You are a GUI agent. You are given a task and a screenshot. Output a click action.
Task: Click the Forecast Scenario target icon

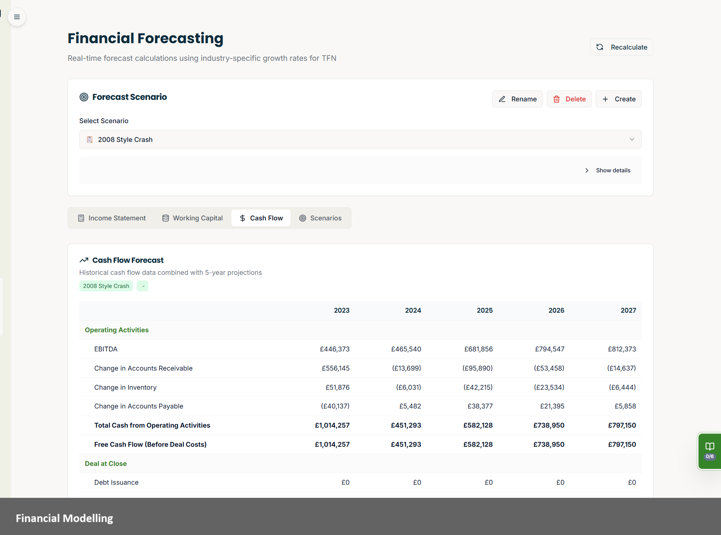(x=84, y=97)
